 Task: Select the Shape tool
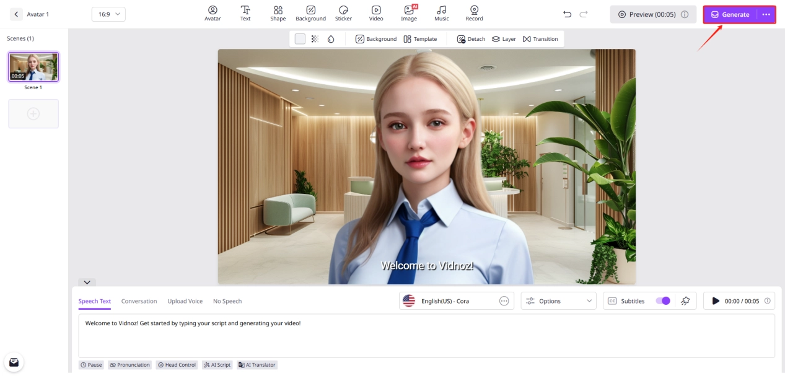coord(278,13)
